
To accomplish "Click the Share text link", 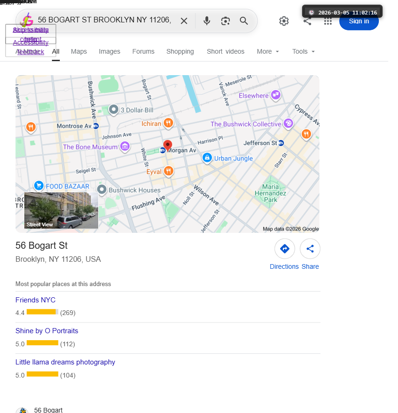I will coord(310,266).
